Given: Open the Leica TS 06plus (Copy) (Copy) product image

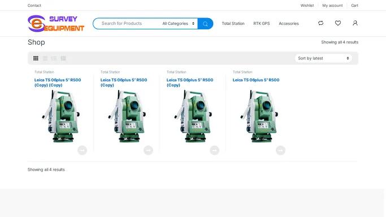Looking at the screenshot, I should tap(60, 116).
